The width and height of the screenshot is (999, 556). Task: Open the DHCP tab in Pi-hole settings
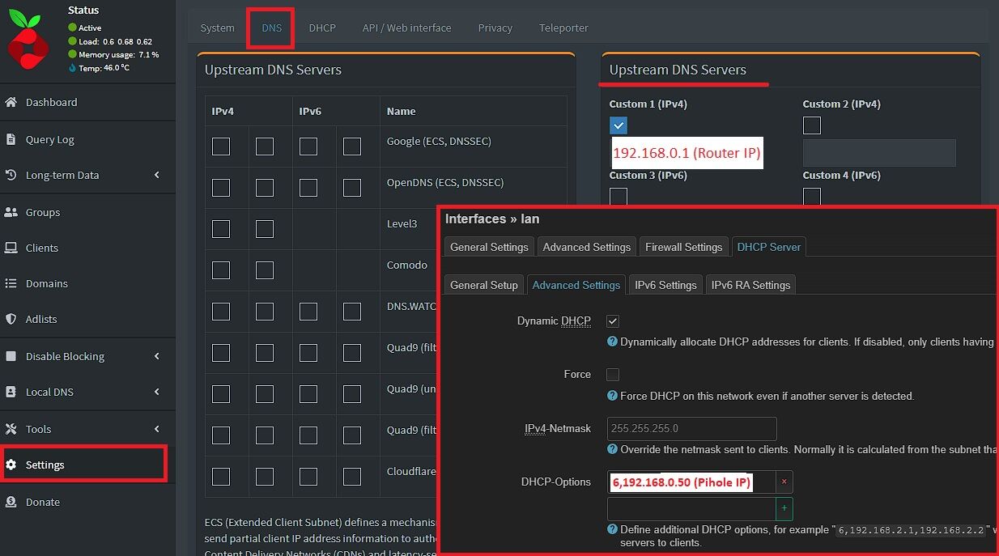(322, 28)
